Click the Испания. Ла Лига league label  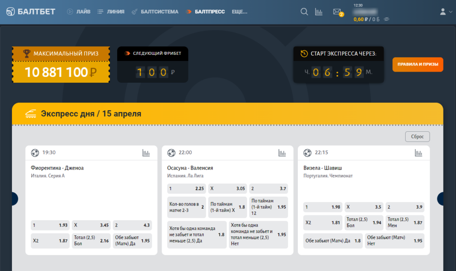[185, 176]
